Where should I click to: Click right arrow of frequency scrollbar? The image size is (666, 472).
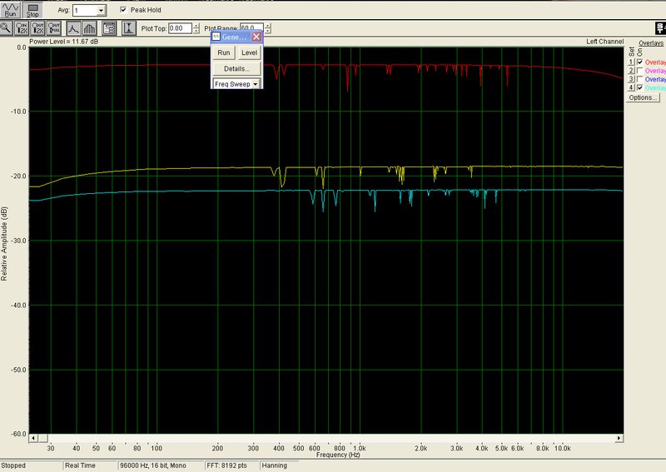(619, 438)
